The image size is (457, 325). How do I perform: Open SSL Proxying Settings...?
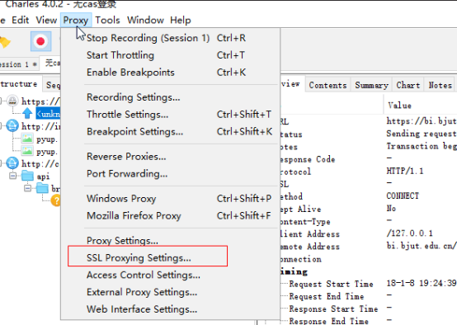[170, 258]
